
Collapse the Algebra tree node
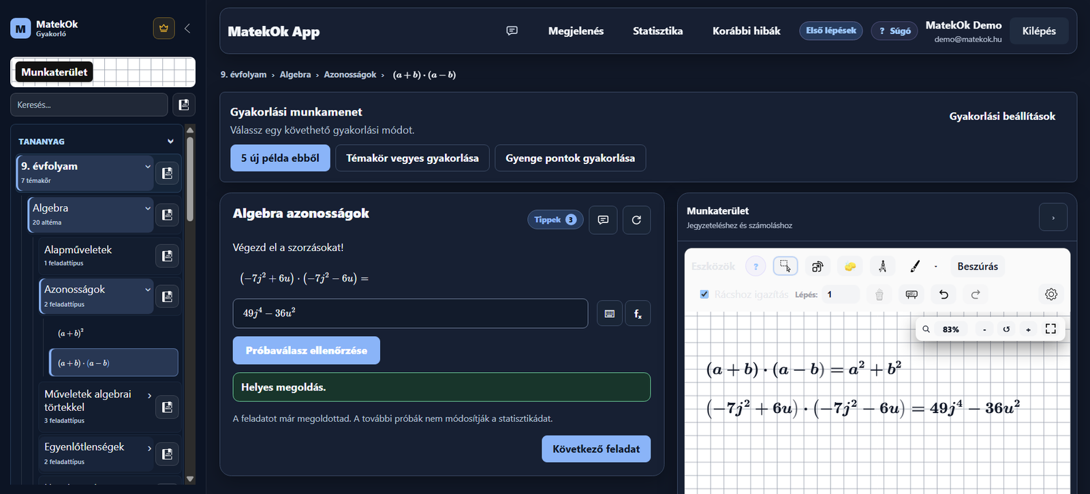[x=148, y=208]
